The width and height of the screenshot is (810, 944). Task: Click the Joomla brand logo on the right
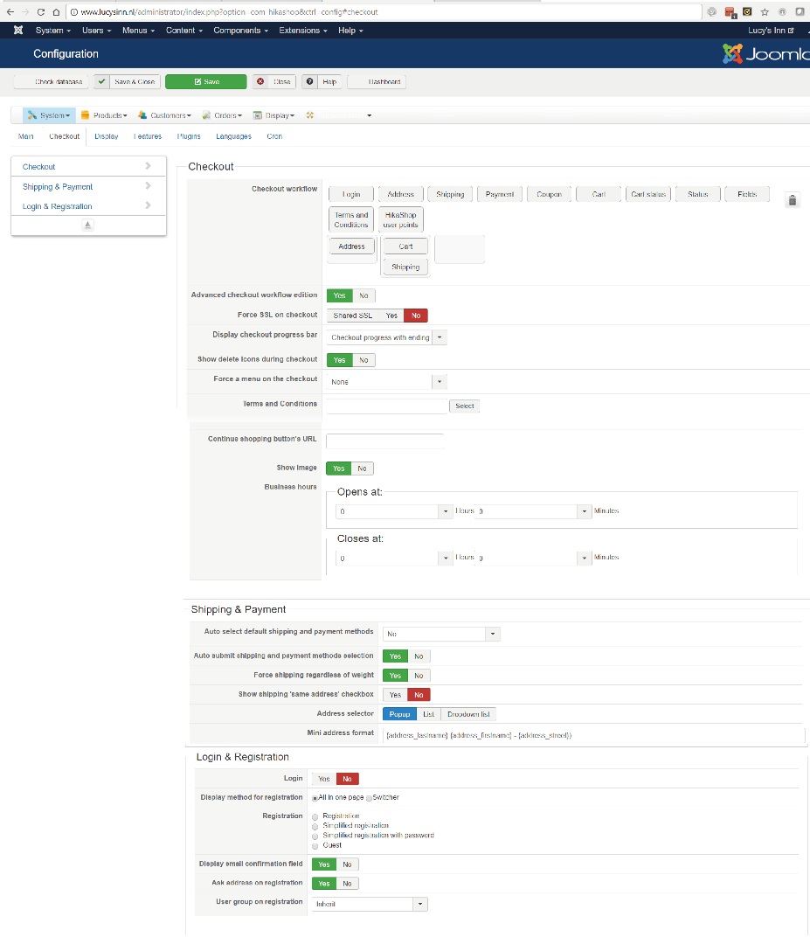(766, 53)
